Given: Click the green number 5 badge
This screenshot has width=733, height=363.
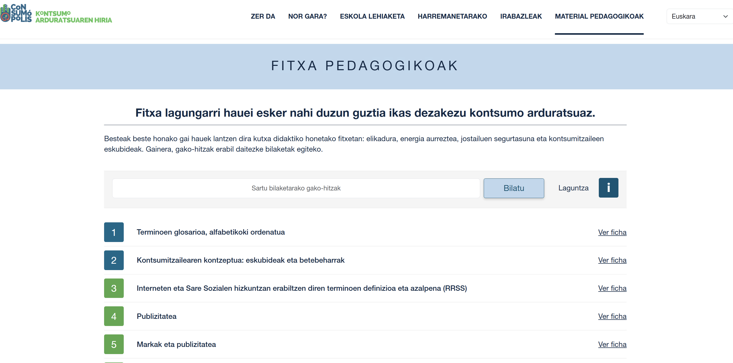Looking at the screenshot, I should click(114, 344).
